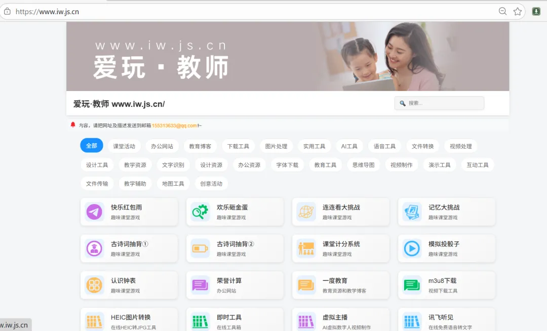Click the orange bookshelf icon for HEIC图片转换

[94, 321]
